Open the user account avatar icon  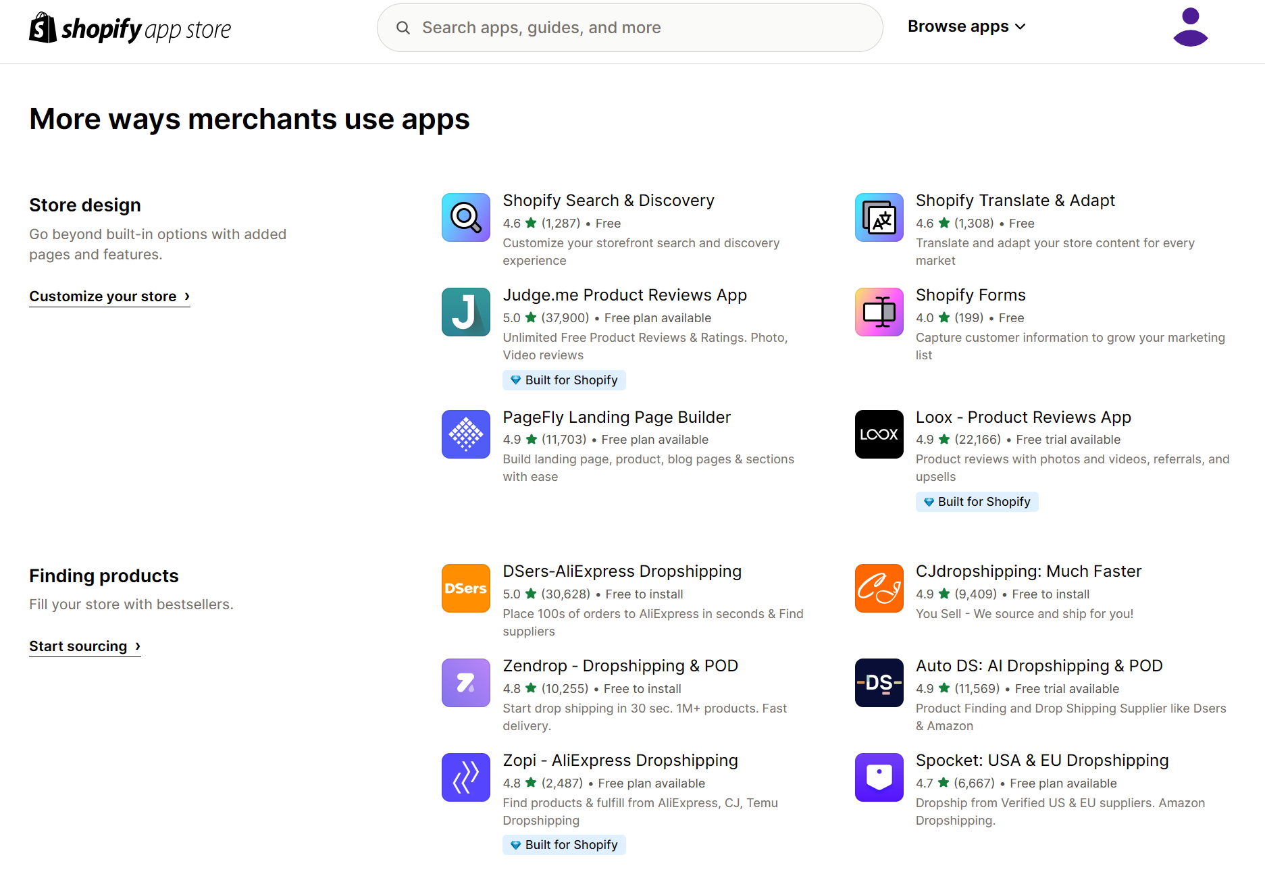click(x=1190, y=27)
